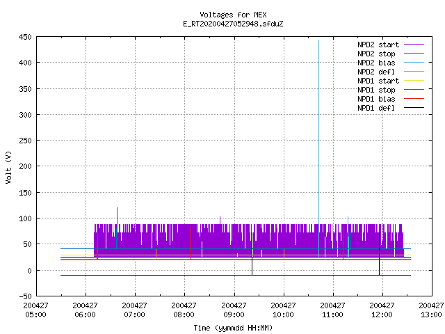Click the 06:00 time axis label
The image size is (445, 334).
tap(85, 315)
